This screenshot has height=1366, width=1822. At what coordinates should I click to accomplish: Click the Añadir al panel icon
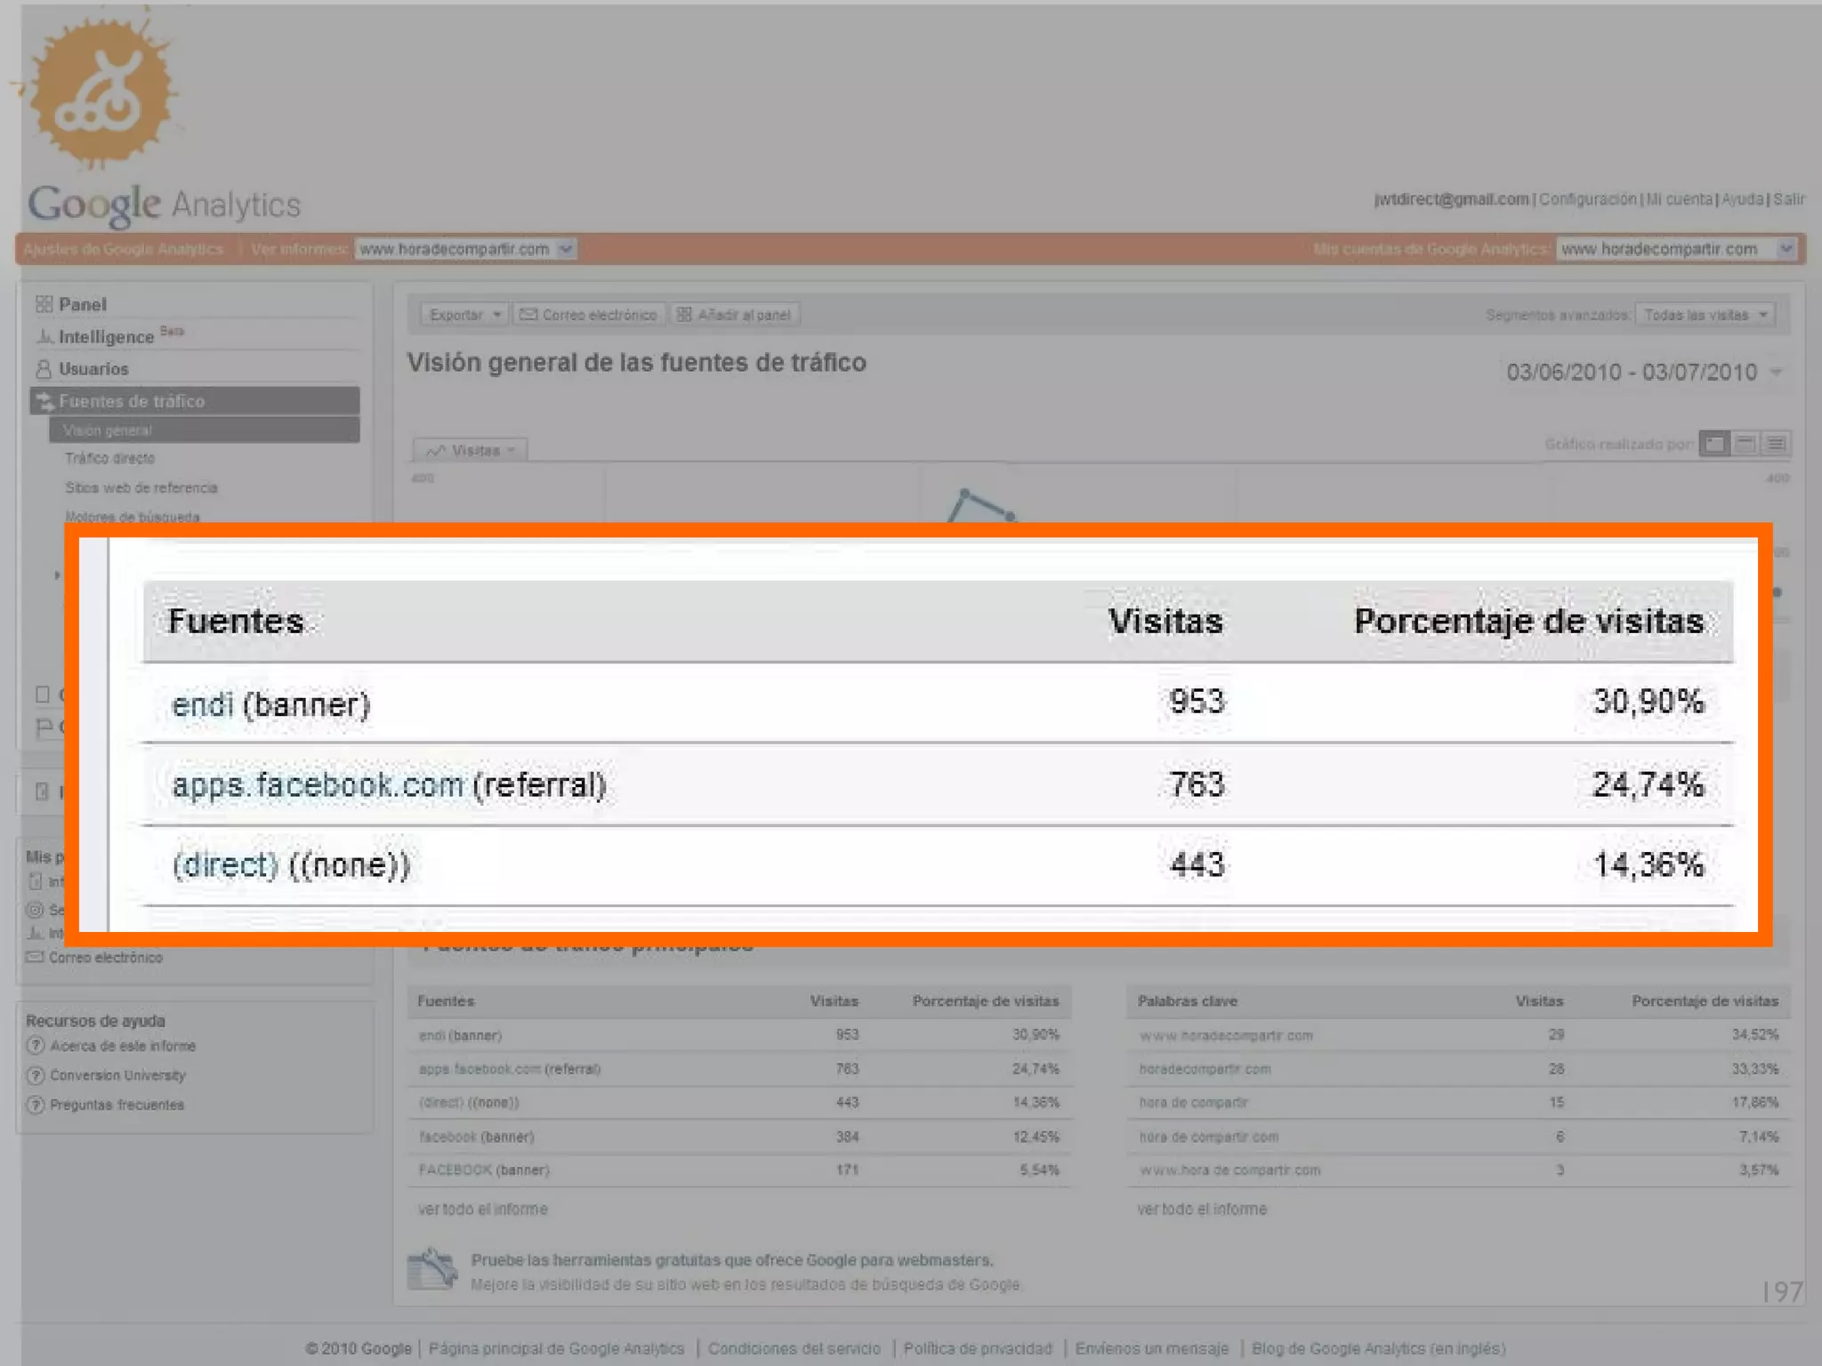[684, 315]
